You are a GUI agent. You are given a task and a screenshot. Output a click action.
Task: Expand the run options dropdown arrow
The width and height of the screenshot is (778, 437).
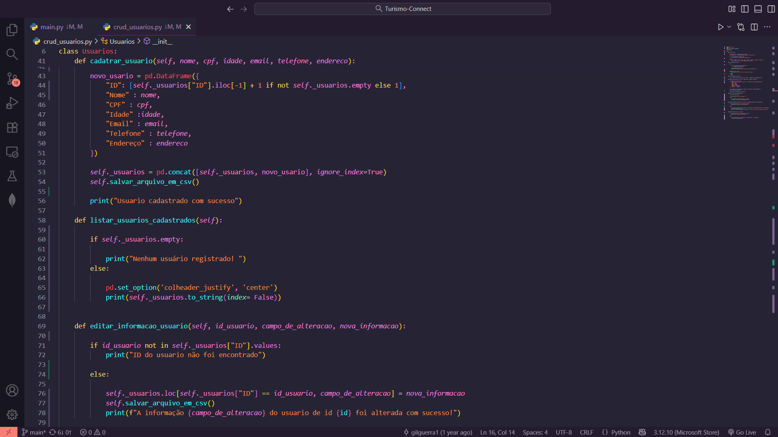point(729,27)
